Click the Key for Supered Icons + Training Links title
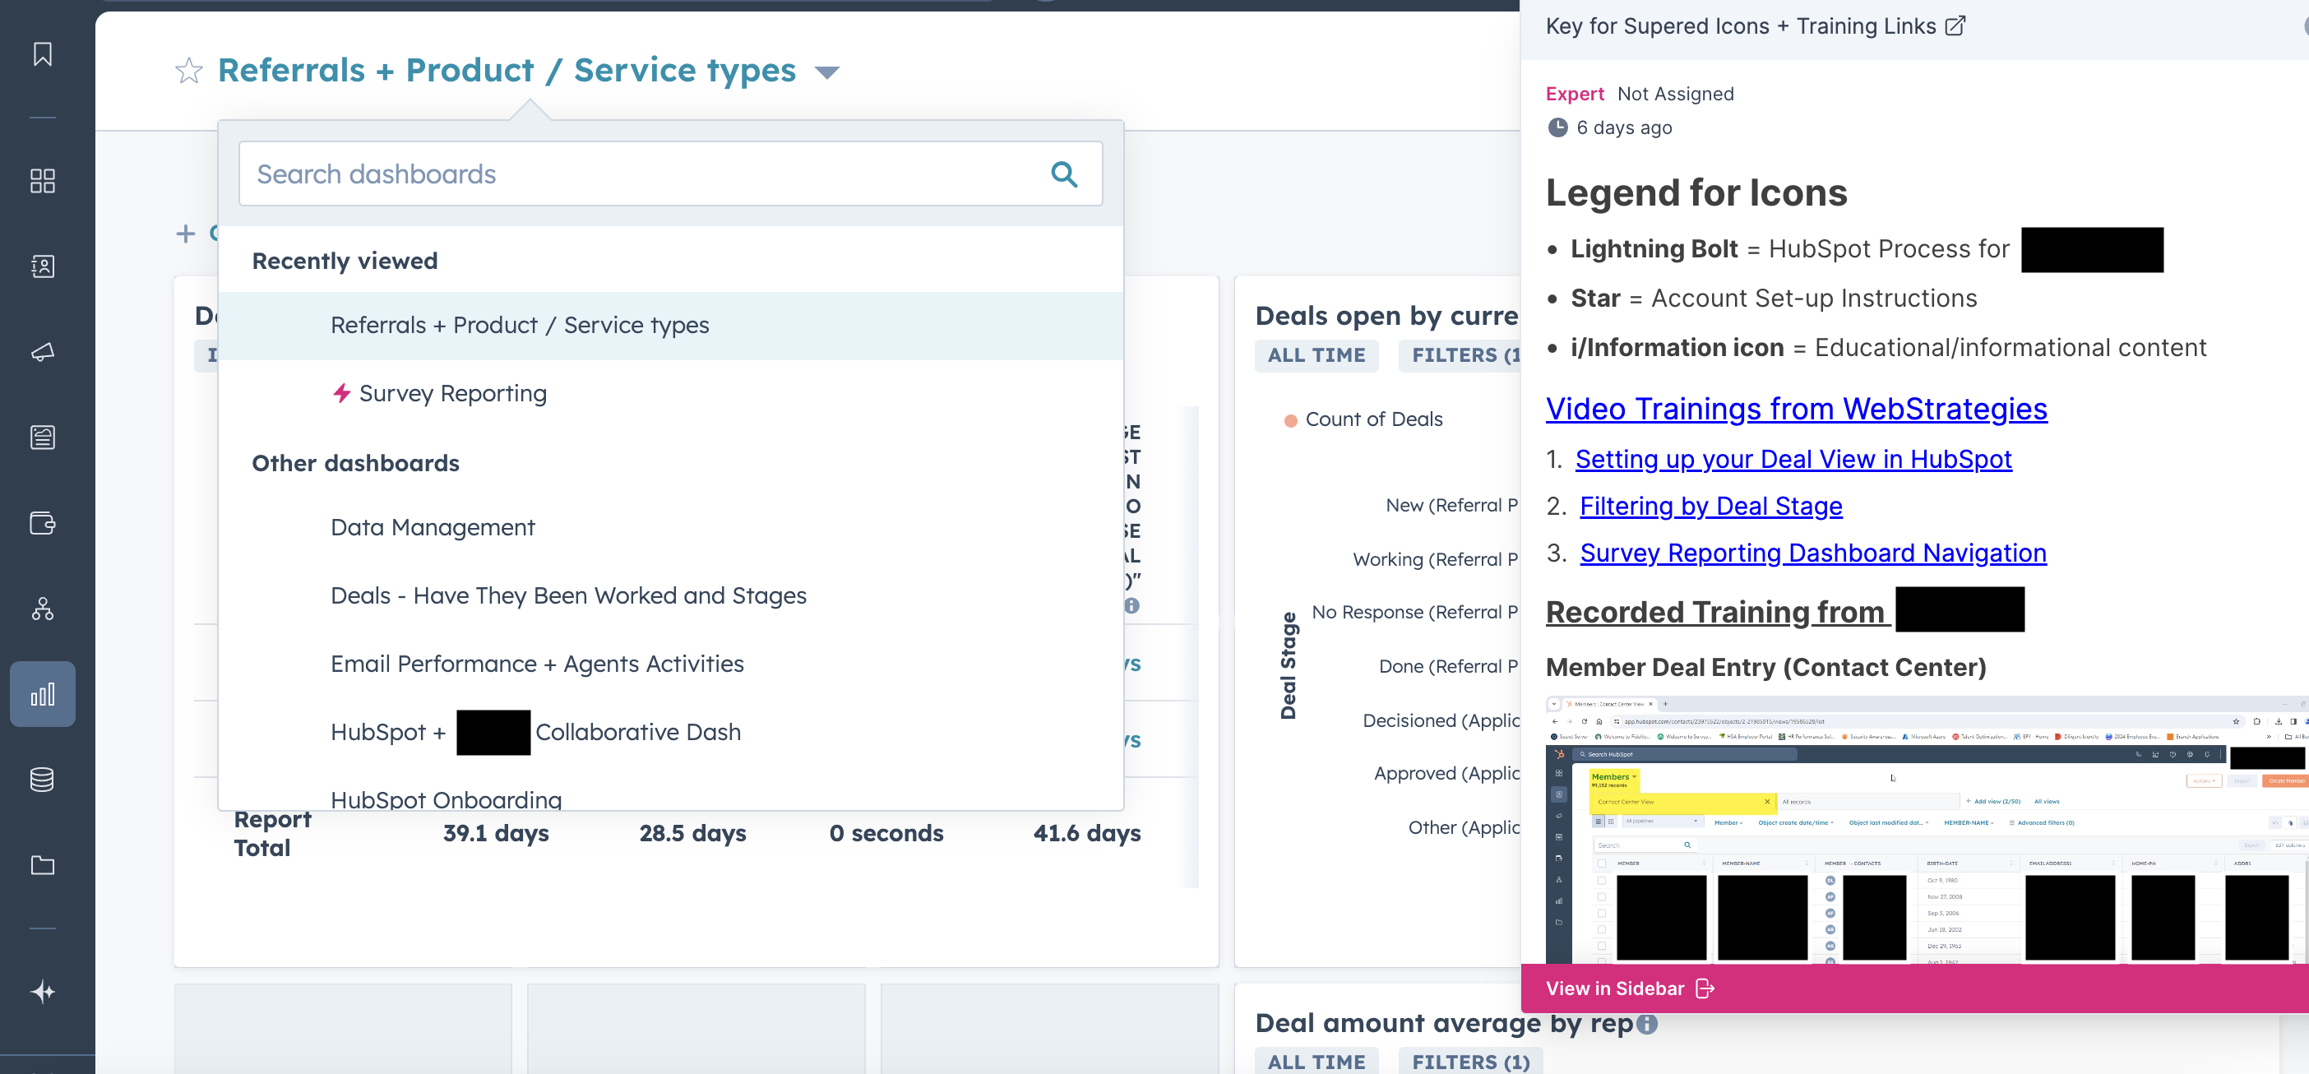This screenshot has width=2309, height=1074. pos(1741,26)
